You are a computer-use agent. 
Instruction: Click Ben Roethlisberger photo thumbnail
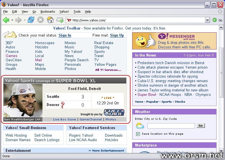tap(23, 100)
